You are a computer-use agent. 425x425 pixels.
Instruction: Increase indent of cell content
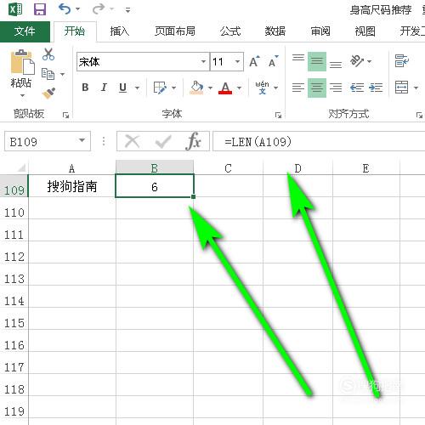point(376,88)
